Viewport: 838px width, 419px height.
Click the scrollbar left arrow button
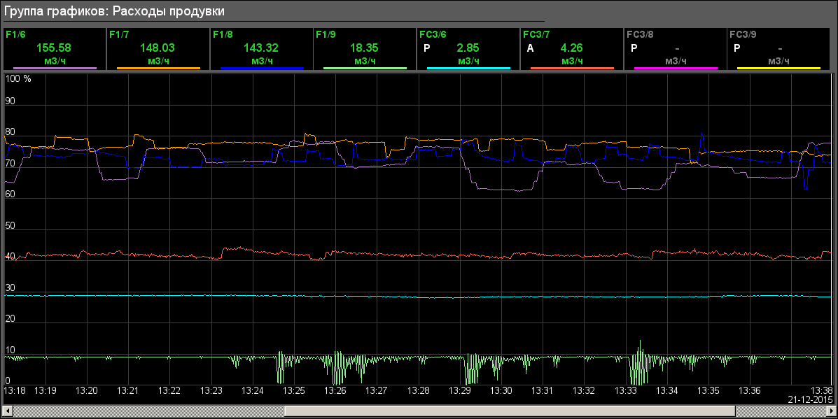(8, 411)
